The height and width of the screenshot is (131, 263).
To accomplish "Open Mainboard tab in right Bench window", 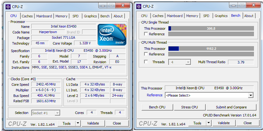I will [x=175, y=16].
